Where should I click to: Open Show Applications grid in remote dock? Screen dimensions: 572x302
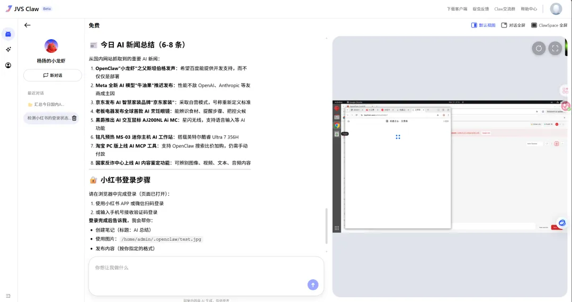[x=337, y=228]
